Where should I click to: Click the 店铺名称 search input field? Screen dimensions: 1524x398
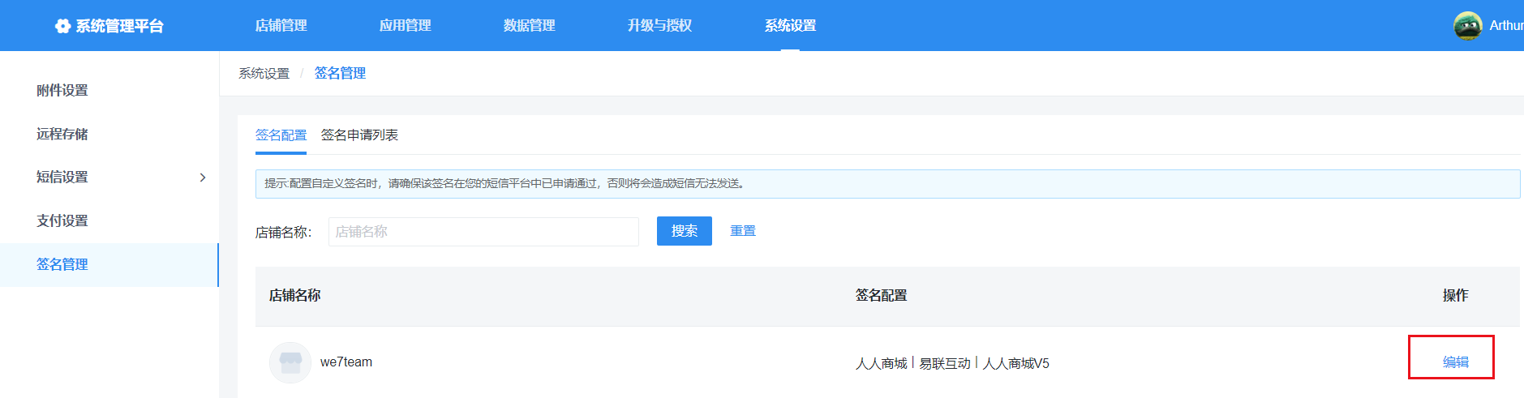483,232
